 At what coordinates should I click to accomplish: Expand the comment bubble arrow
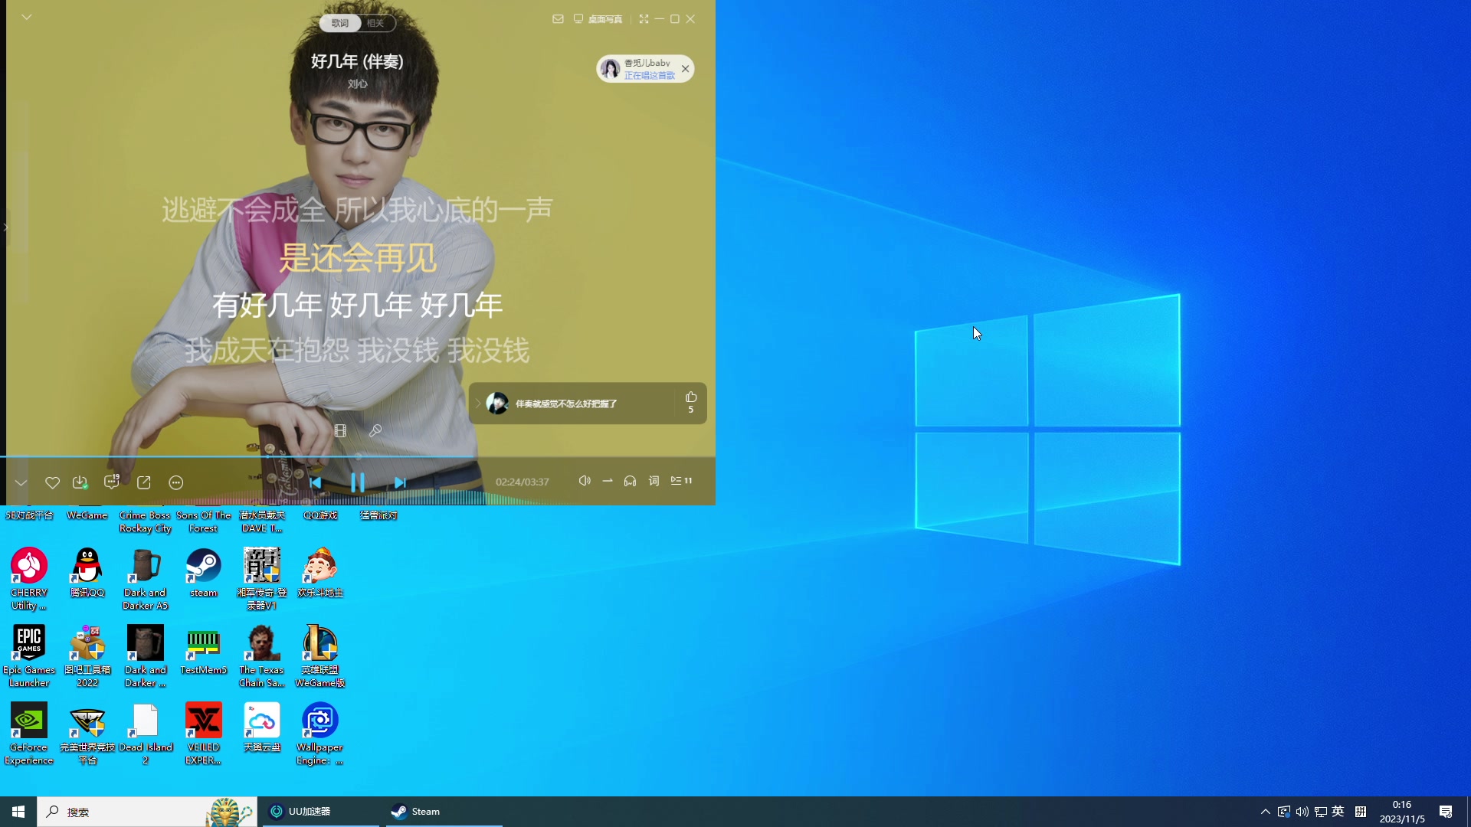pyautogui.click(x=478, y=404)
